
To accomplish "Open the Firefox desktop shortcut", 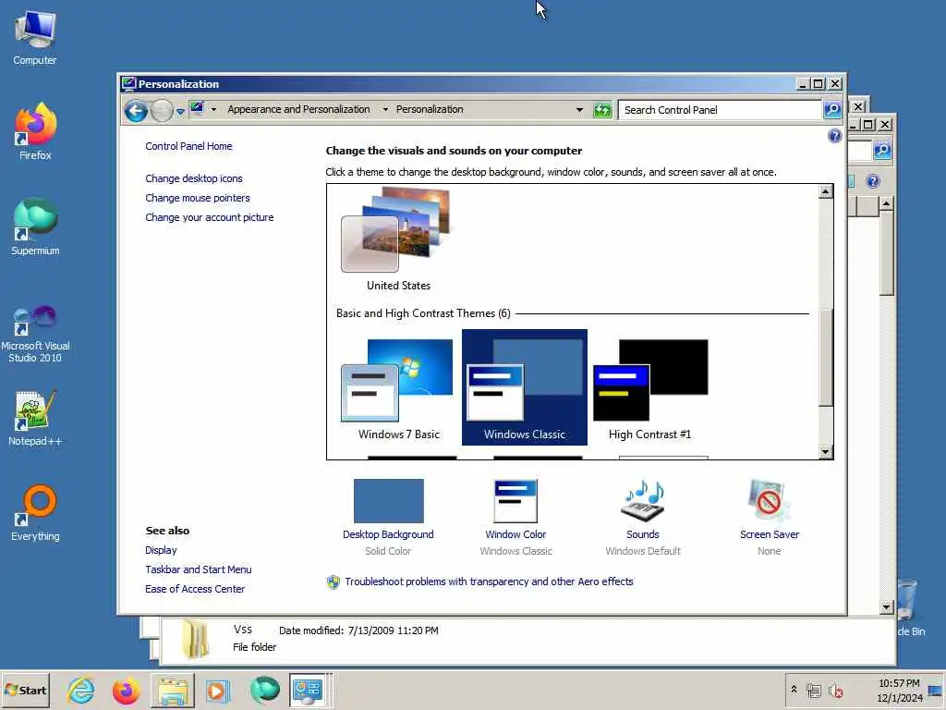I will point(35,132).
